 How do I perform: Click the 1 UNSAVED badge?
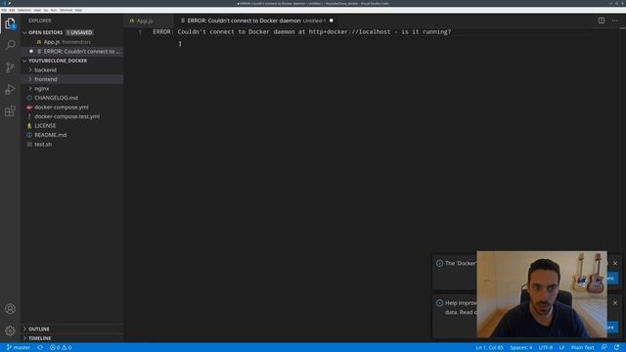pos(79,32)
